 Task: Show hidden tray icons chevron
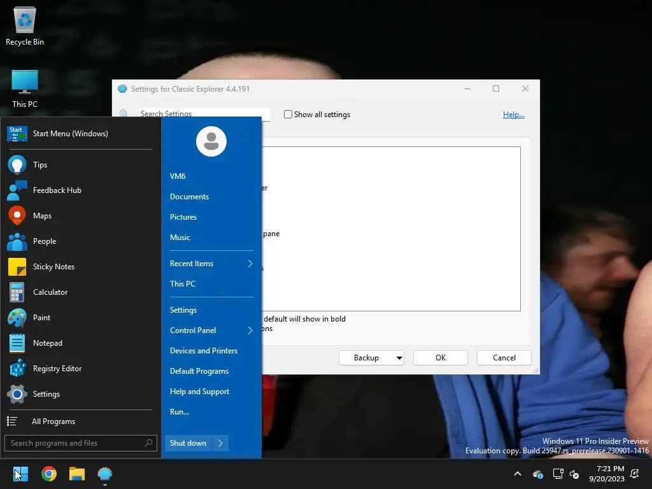pyautogui.click(x=518, y=474)
